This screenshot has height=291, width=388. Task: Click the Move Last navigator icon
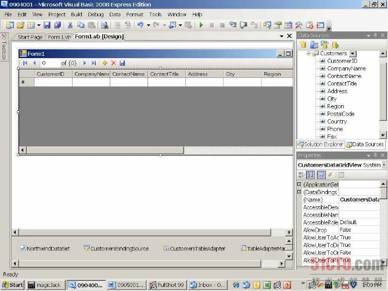[x=94, y=63]
